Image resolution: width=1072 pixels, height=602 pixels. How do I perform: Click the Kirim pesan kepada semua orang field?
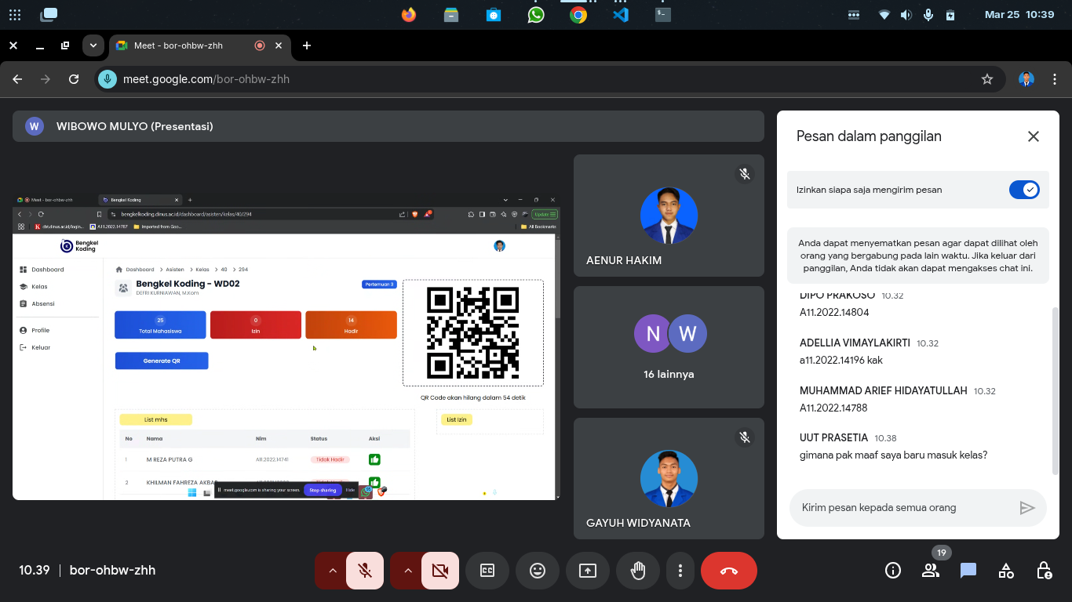pos(901,508)
